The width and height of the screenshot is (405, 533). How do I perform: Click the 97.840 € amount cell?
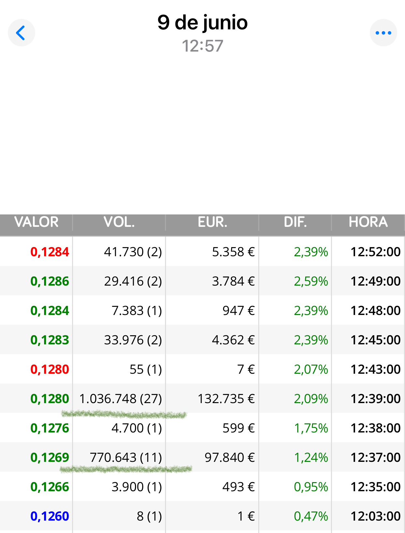point(230,458)
